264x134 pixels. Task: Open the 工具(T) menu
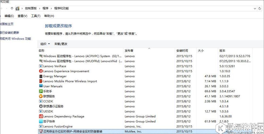pos(36,16)
